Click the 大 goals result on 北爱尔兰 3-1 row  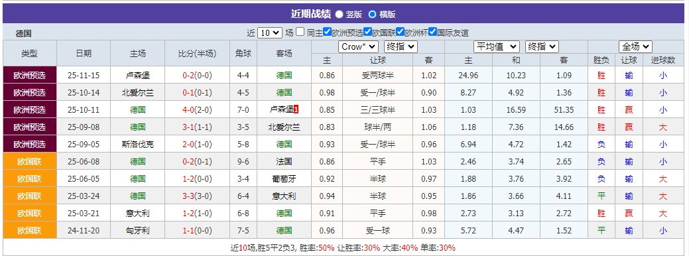tap(662, 127)
